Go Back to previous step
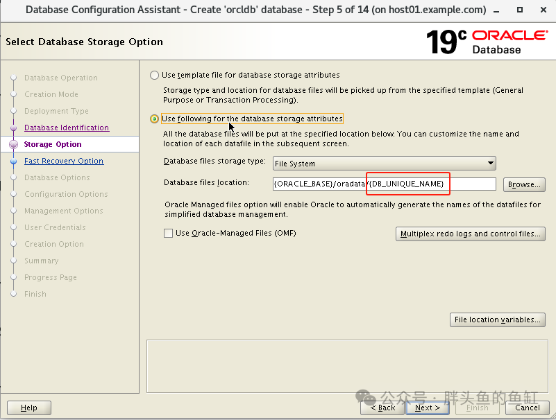Screen dimensions: 556x420 [382, 408]
